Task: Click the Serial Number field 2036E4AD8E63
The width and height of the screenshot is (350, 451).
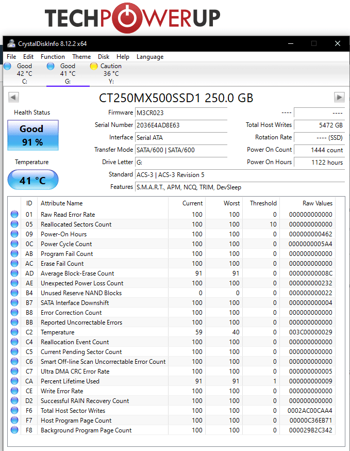Action: (181, 125)
